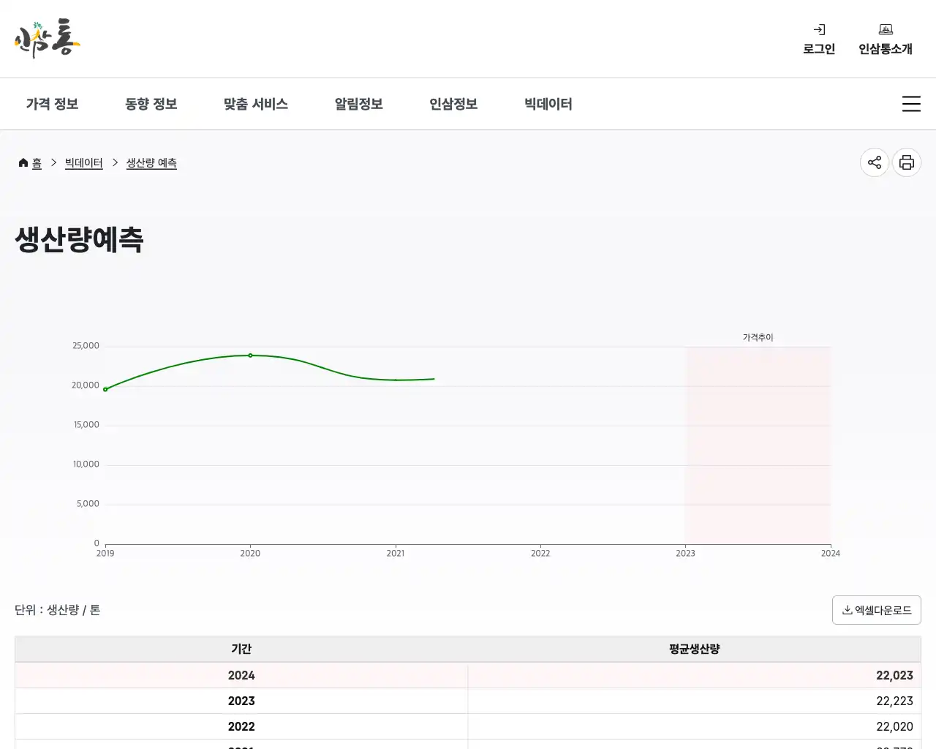Viewport: 936px width, 749px height.
Task: Open the 인삼정보 menu
Action: (453, 104)
